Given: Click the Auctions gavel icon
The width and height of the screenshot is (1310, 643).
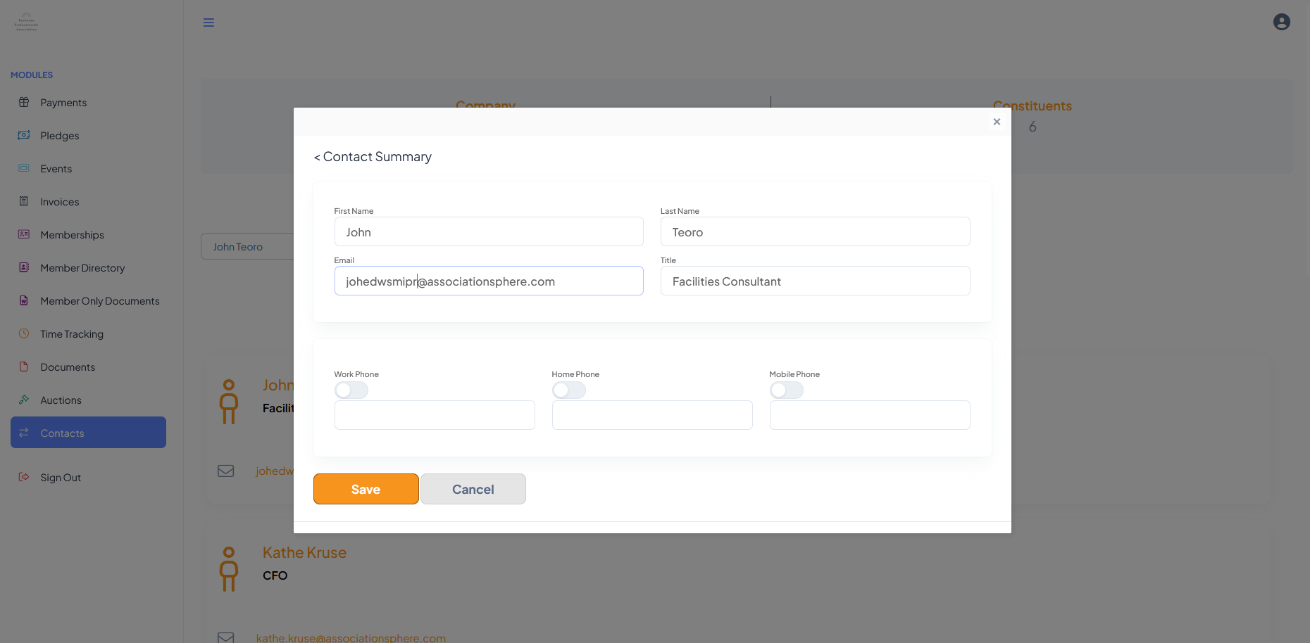Looking at the screenshot, I should click(24, 400).
